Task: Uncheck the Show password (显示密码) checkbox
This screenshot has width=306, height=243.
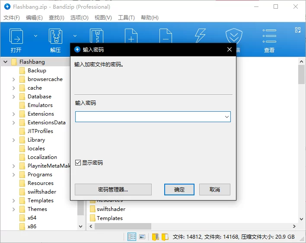Action: 78,162
